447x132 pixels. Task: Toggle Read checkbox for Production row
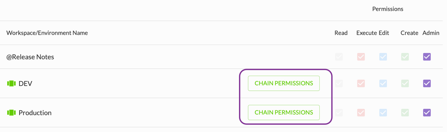(x=339, y=113)
